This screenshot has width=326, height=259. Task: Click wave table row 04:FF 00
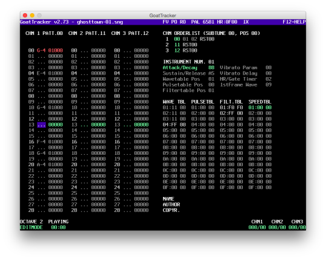(174, 125)
